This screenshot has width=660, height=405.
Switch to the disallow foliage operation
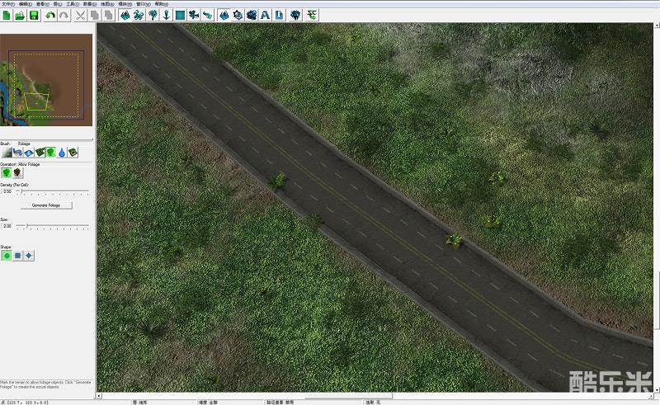point(17,172)
